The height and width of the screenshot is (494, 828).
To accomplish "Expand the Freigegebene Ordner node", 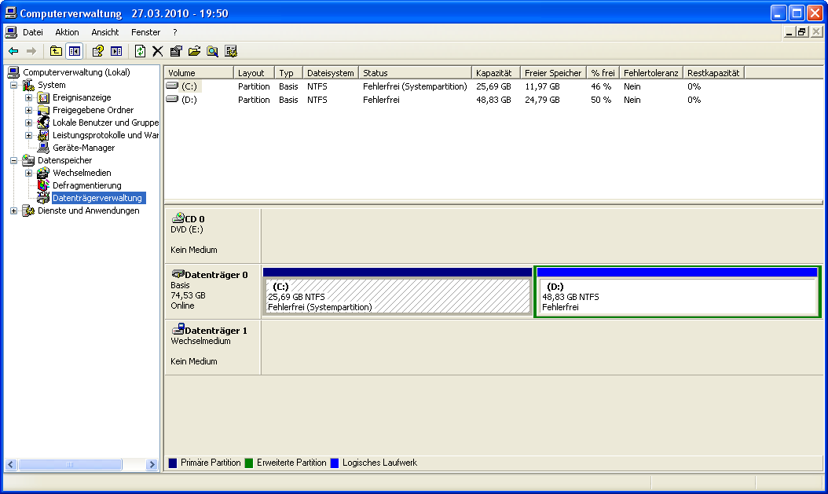I will (28, 110).
